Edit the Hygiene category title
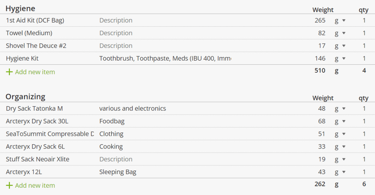The height and width of the screenshot is (195, 375). pyautogui.click(x=21, y=8)
